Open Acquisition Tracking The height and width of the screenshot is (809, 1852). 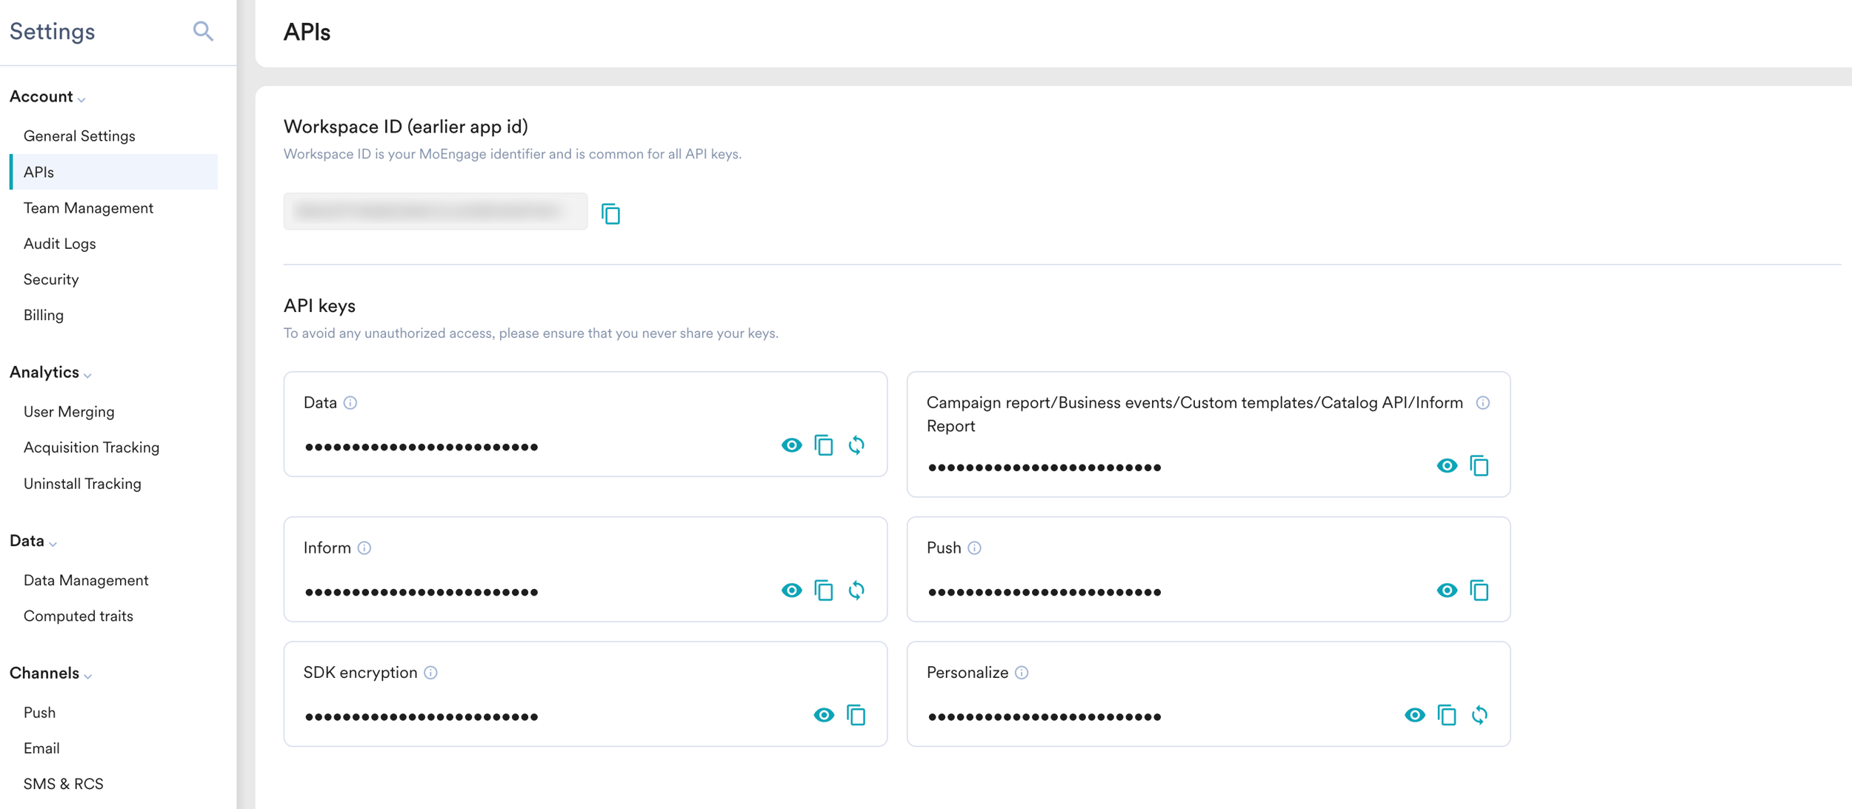point(91,447)
